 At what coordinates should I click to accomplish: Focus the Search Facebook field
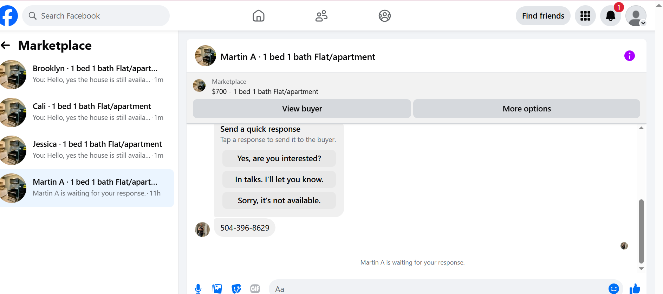(x=96, y=16)
